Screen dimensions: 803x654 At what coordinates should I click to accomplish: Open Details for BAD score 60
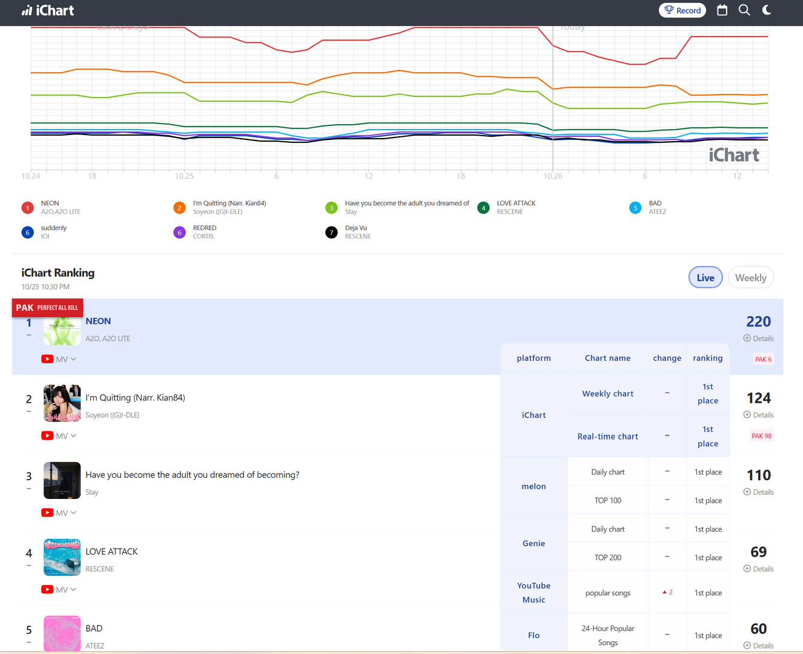click(759, 646)
